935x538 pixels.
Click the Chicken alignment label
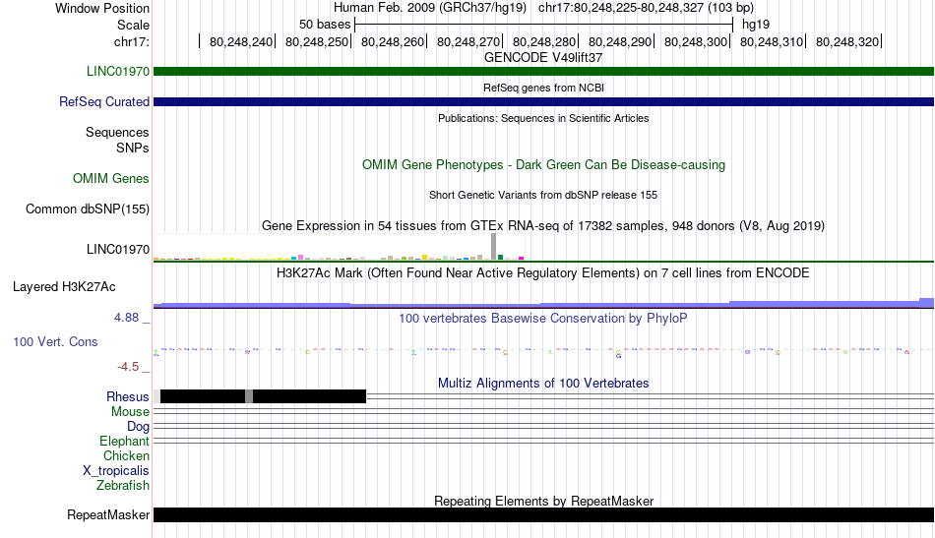(x=126, y=456)
